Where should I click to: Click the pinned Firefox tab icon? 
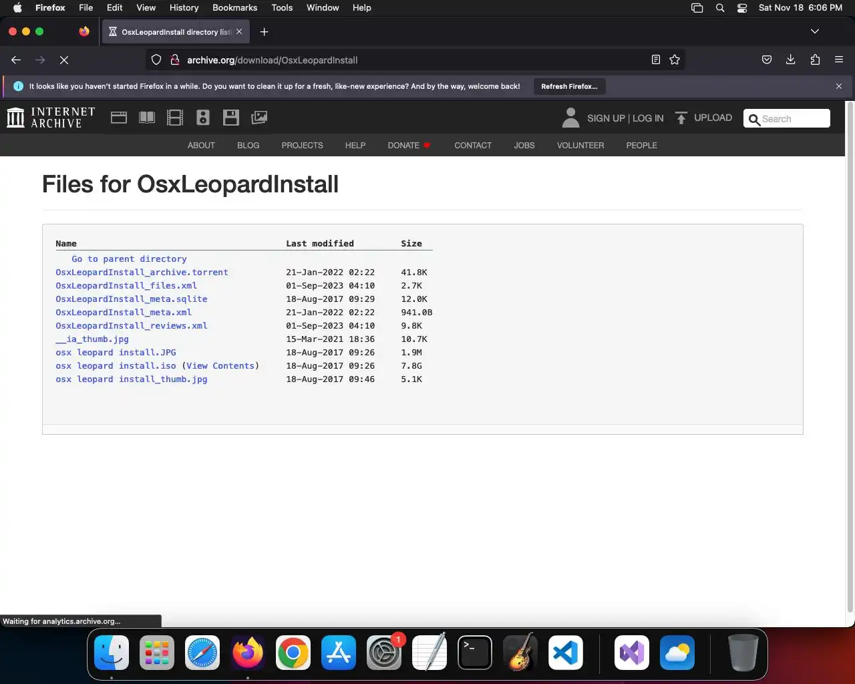coord(84,31)
